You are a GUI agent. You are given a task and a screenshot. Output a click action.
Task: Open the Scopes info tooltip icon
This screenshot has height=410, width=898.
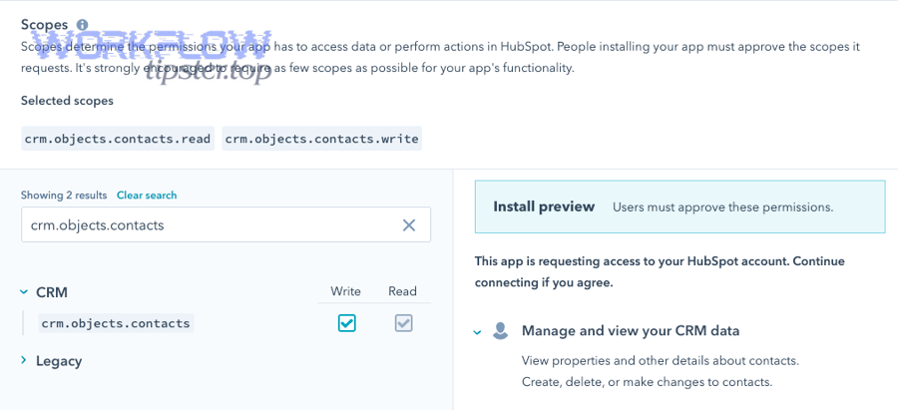(x=83, y=25)
